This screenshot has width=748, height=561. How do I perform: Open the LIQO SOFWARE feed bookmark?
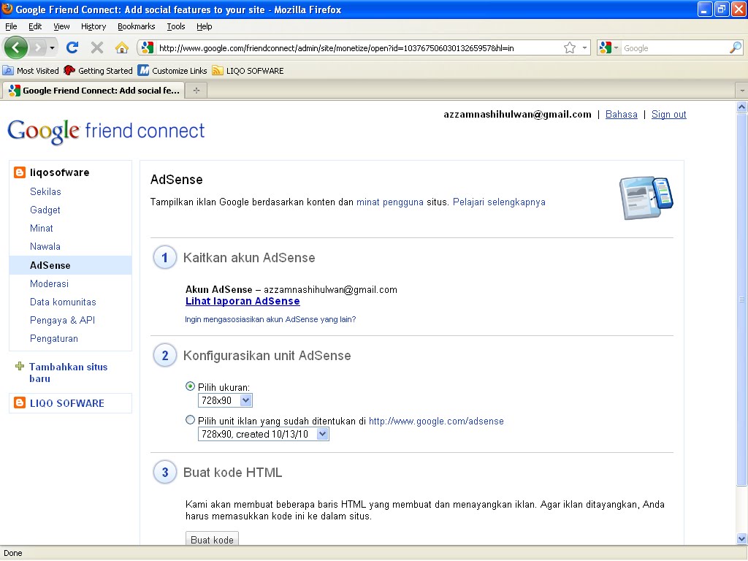click(x=248, y=71)
